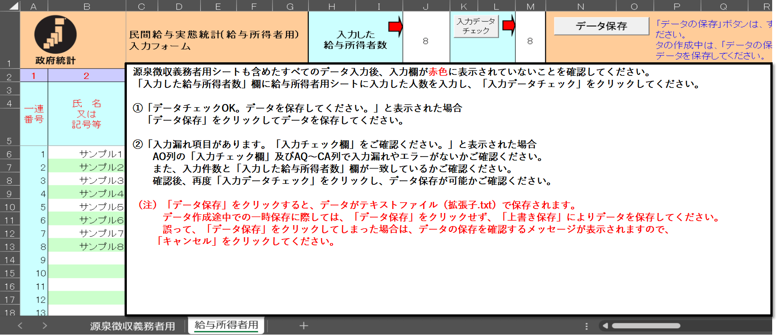The image size is (778, 335).
Task: Click the red arrow beside 入力した給与所得者数
Action: [x=395, y=26]
